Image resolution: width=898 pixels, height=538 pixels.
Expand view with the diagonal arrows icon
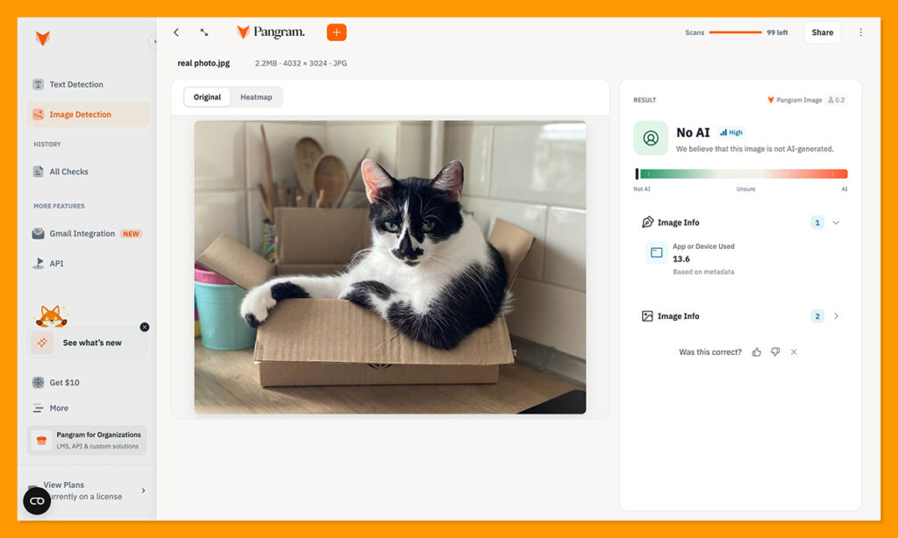pos(203,32)
